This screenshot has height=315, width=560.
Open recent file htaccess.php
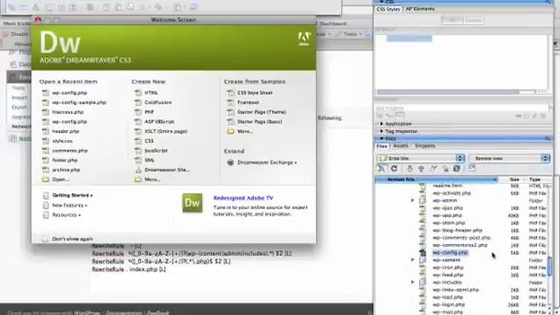tap(68, 112)
